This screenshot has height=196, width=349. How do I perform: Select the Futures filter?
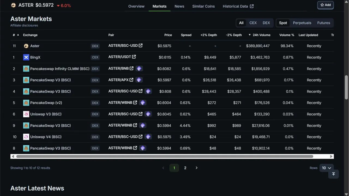coord(324,23)
